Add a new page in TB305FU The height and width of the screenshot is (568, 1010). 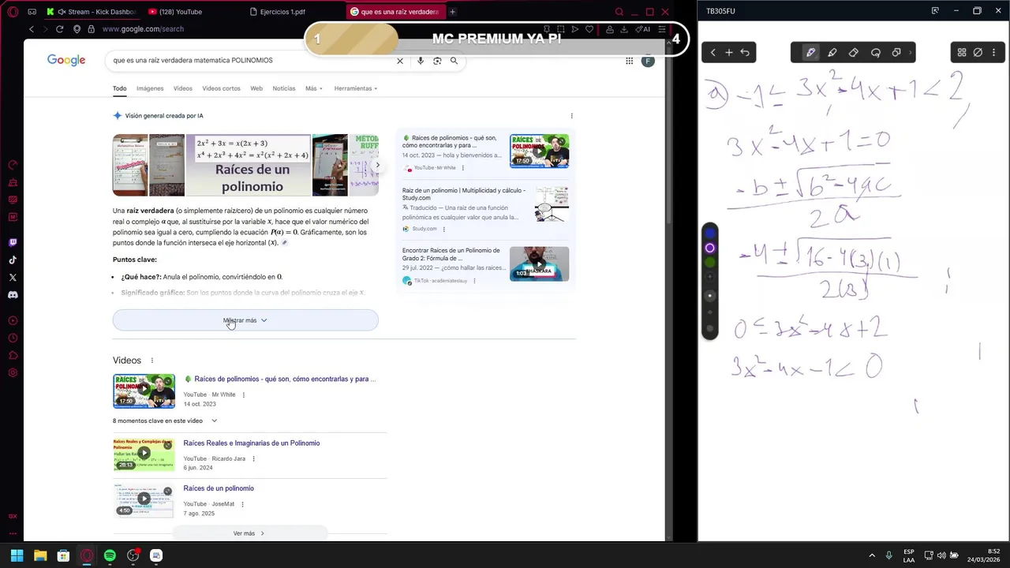tap(729, 52)
